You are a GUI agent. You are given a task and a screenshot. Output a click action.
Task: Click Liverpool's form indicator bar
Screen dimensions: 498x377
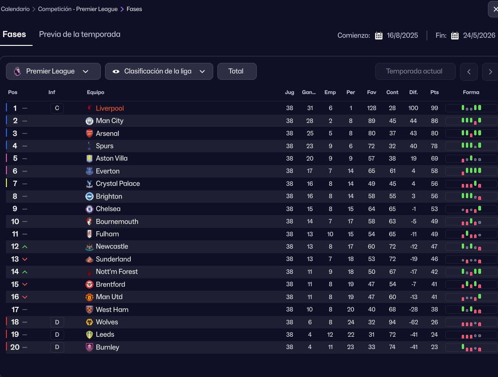pos(471,108)
